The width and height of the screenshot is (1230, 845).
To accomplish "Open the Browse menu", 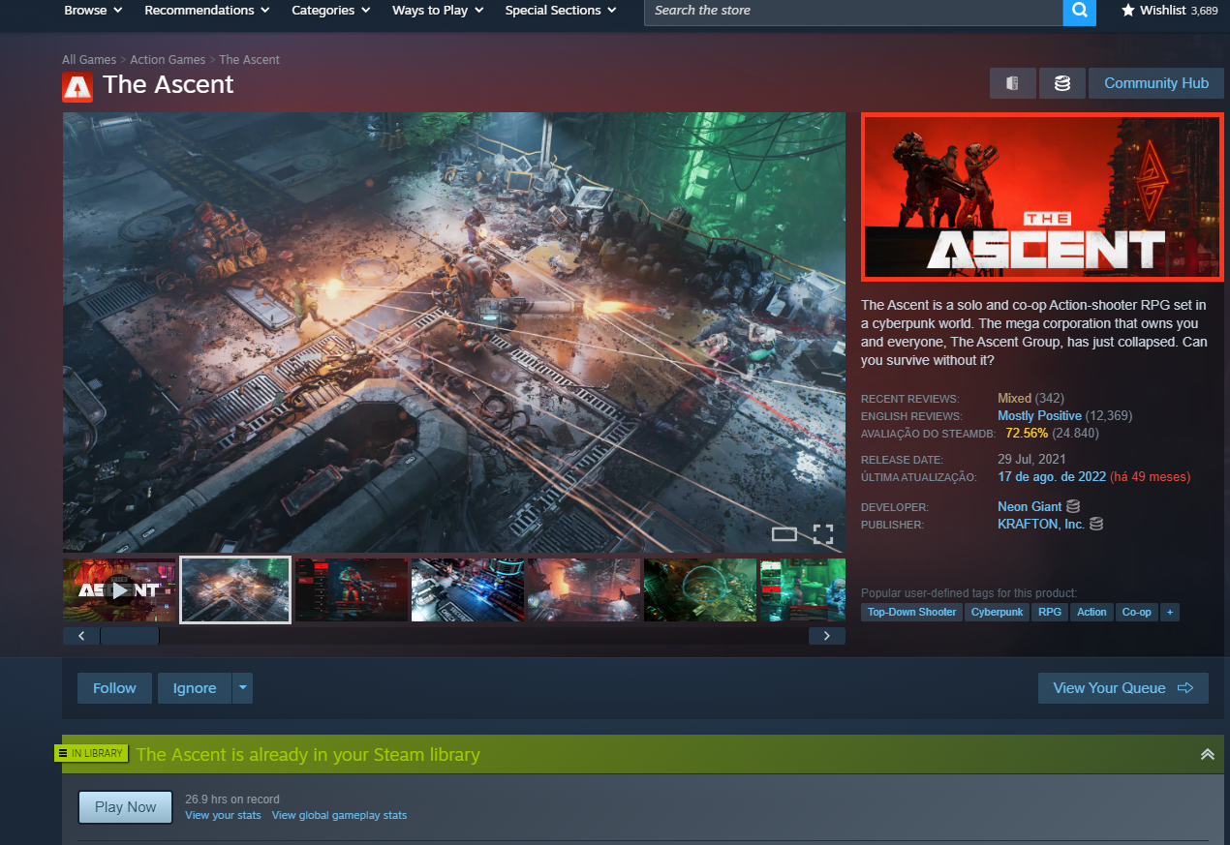I will click(93, 10).
